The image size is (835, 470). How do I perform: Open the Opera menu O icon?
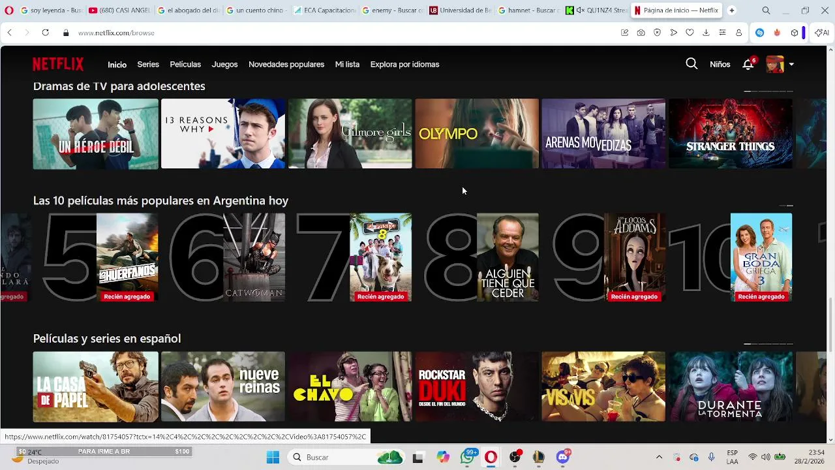pos(8,10)
